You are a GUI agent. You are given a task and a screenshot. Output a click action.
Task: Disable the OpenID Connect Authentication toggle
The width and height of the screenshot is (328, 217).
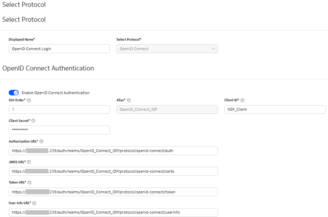click(x=14, y=93)
